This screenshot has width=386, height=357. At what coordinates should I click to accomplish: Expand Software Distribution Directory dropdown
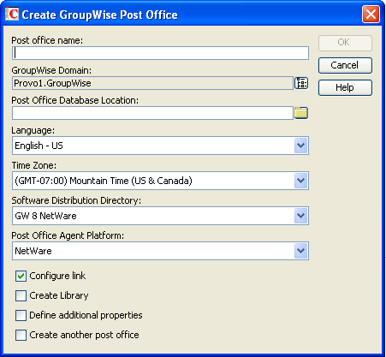tap(301, 216)
